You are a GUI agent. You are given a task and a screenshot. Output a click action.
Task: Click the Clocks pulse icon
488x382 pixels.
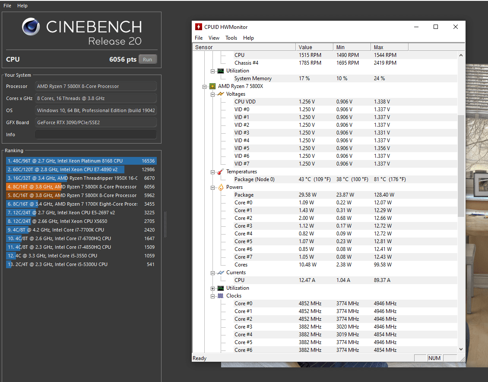coord(221,296)
